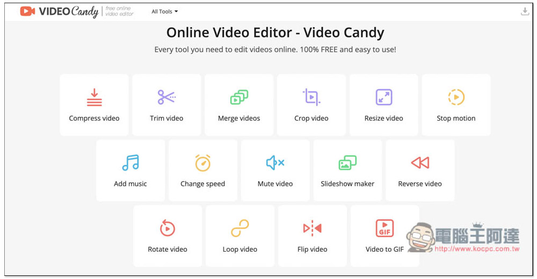This screenshot has height=279, width=537.
Task: Click the Reverse video rewind icon
Action: (420, 163)
